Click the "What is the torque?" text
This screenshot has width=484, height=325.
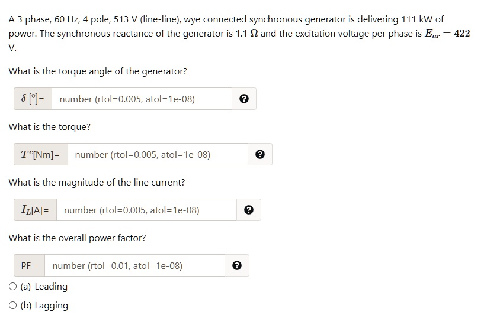click(50, 127)
